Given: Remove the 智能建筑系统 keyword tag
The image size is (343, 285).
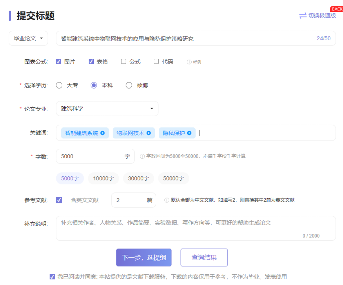Looking at the screenshot, I should tap(102, 133).
